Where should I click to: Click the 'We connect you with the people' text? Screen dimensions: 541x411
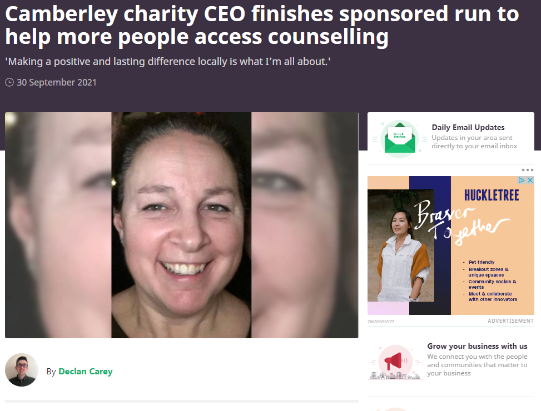(477, 365)
